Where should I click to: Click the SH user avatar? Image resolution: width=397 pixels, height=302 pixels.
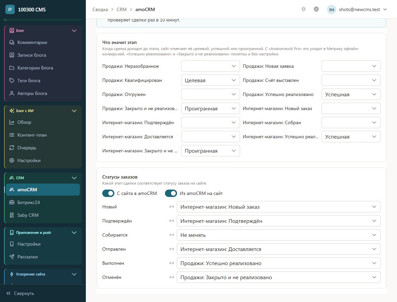(331, 9)
